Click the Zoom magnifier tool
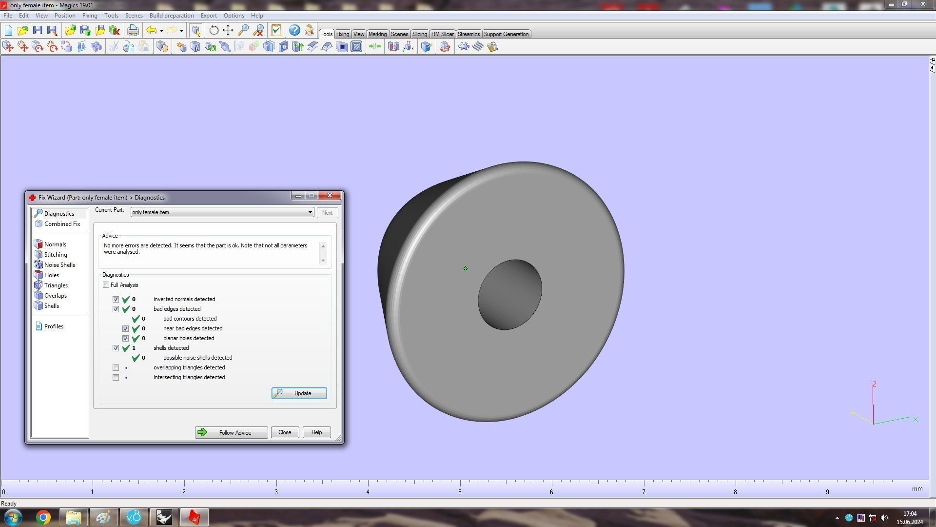 (x=243, y=30)
